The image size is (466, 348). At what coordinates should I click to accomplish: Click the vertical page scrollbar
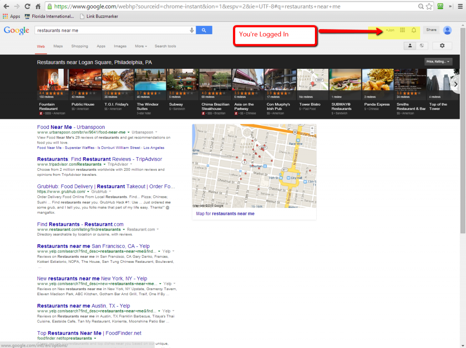(x=463, y=130)
